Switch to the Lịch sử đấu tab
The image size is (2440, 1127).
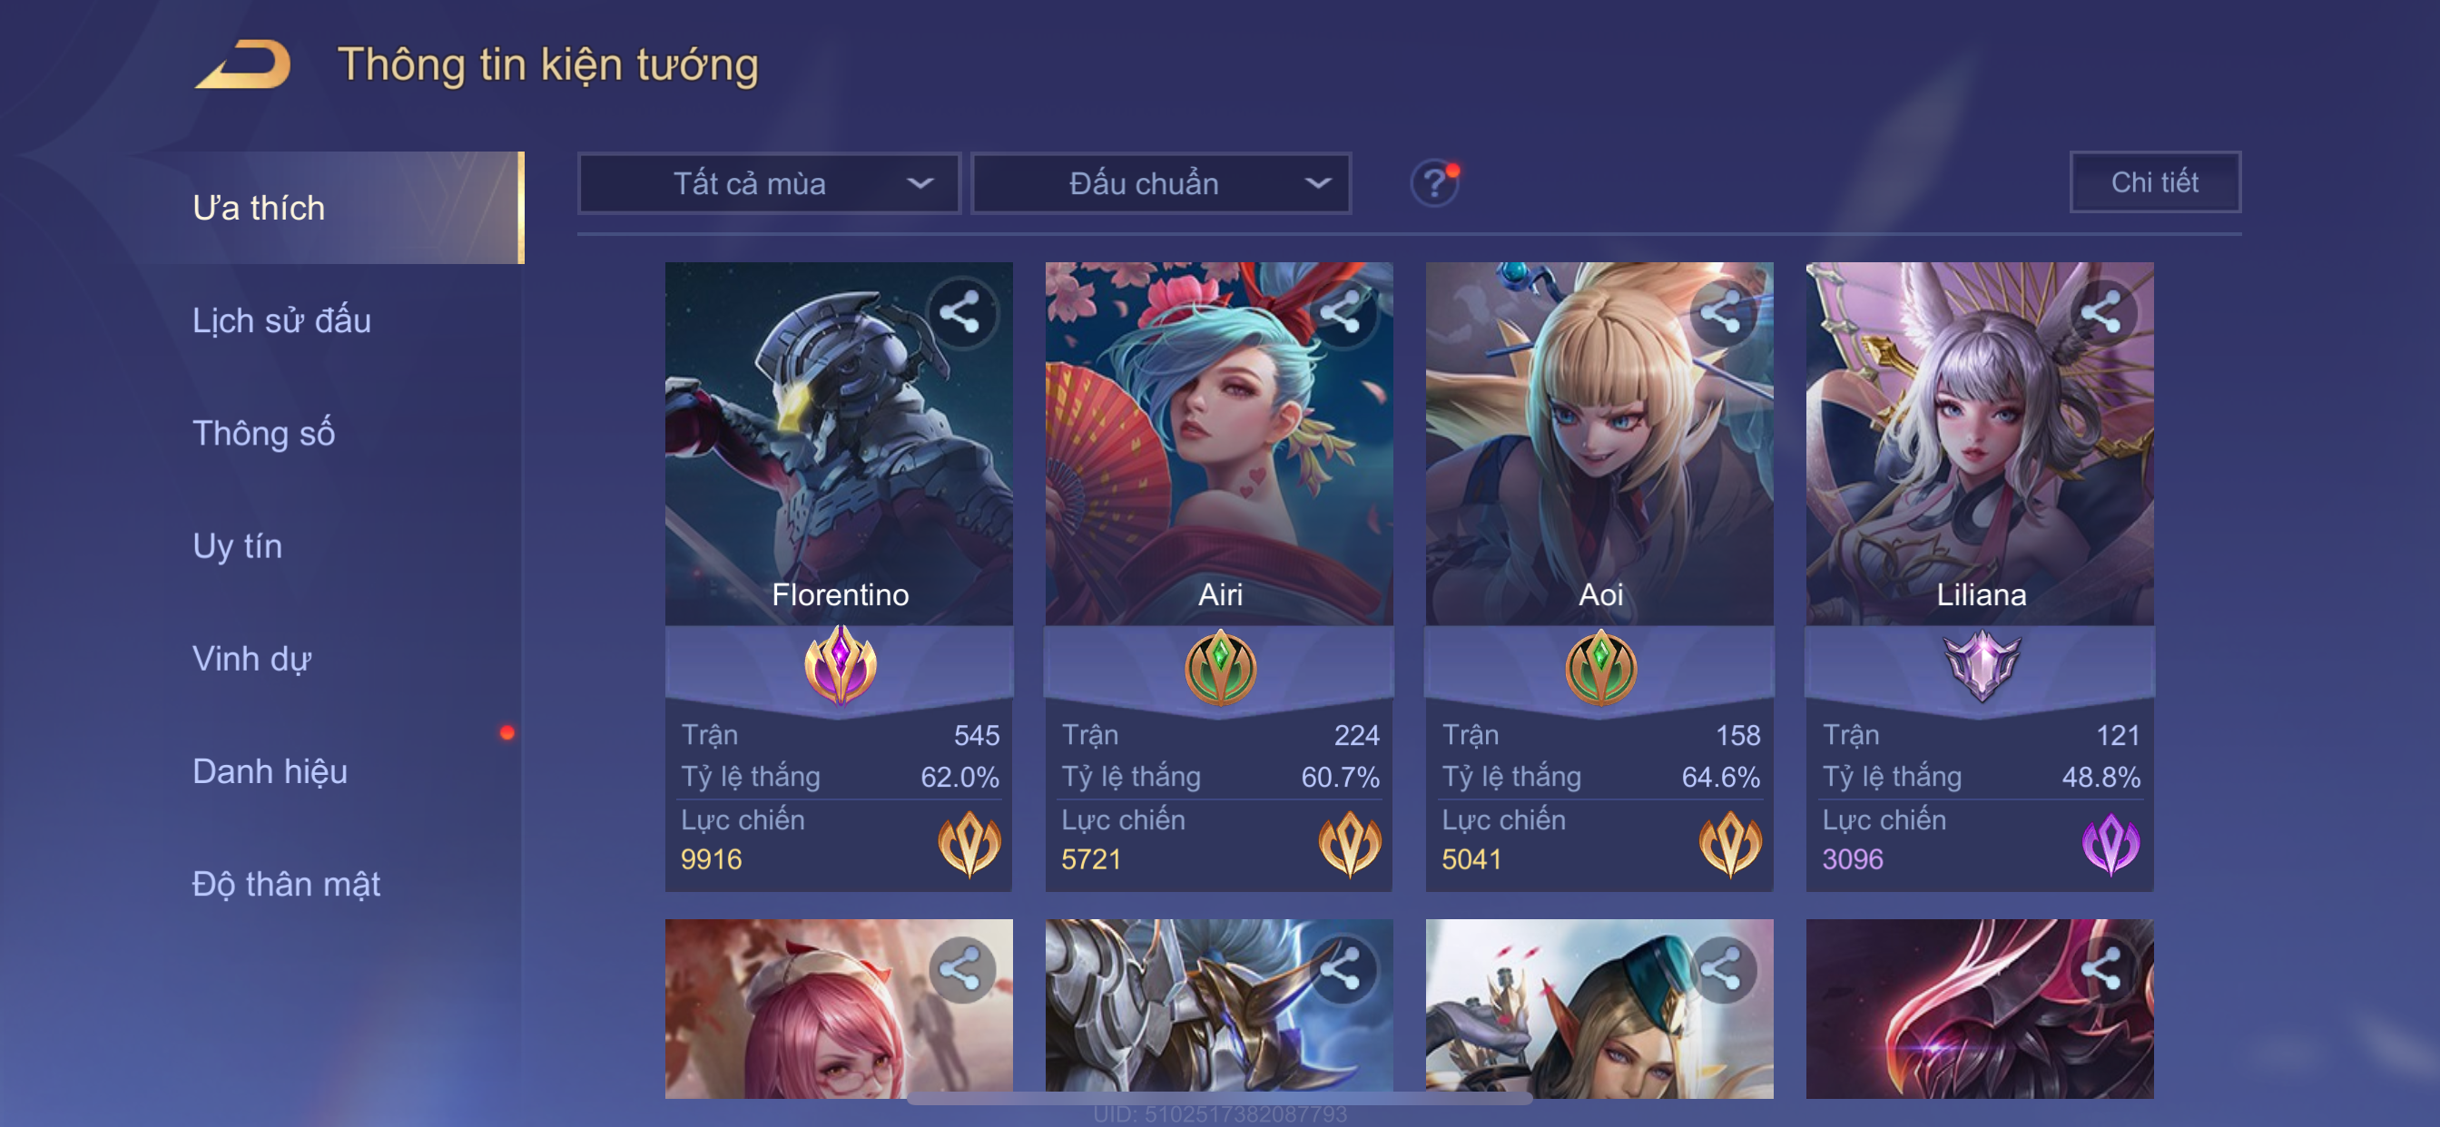click(281, 320)
